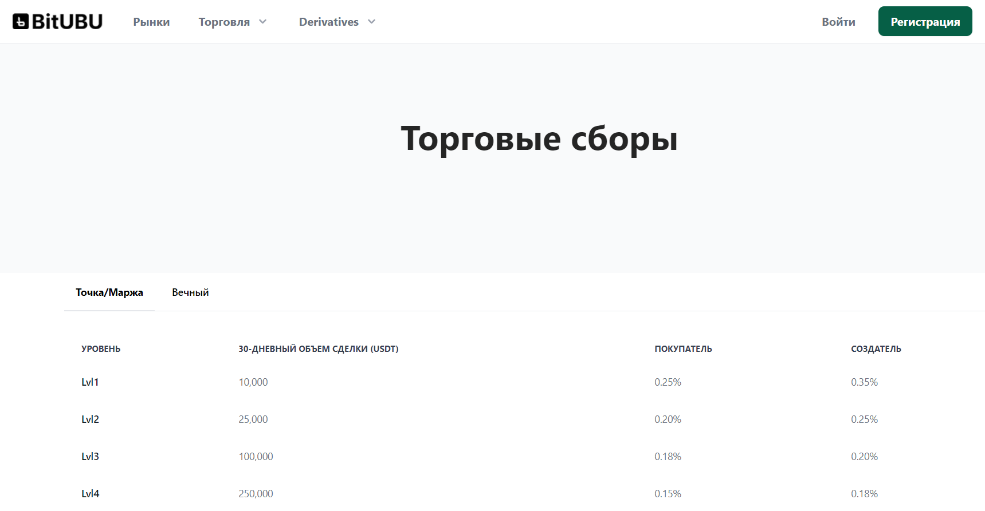Click the 250,000 volume value
Image resolution: width=985 pixels, height=511 pixels.
tap(256, 494)
